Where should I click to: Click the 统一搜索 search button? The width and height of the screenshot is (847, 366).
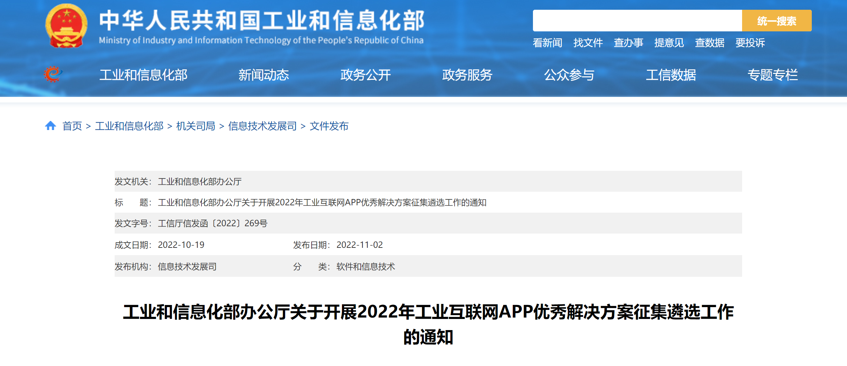click(777, 21)
